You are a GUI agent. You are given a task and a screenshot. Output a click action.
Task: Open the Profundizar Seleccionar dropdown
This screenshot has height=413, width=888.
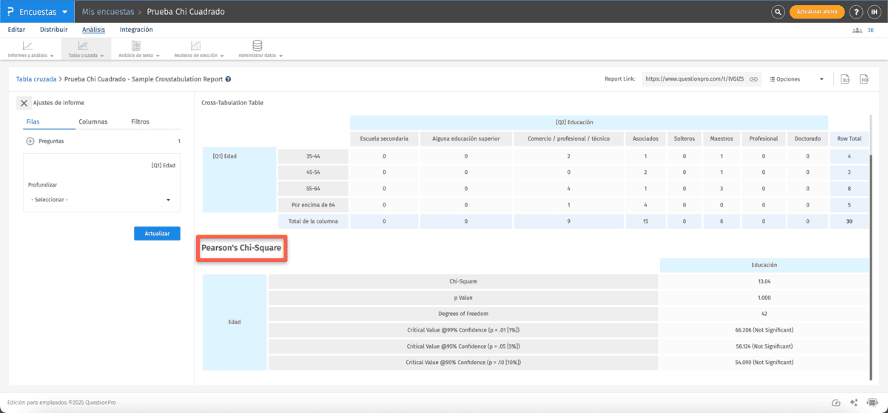point(100,200)
